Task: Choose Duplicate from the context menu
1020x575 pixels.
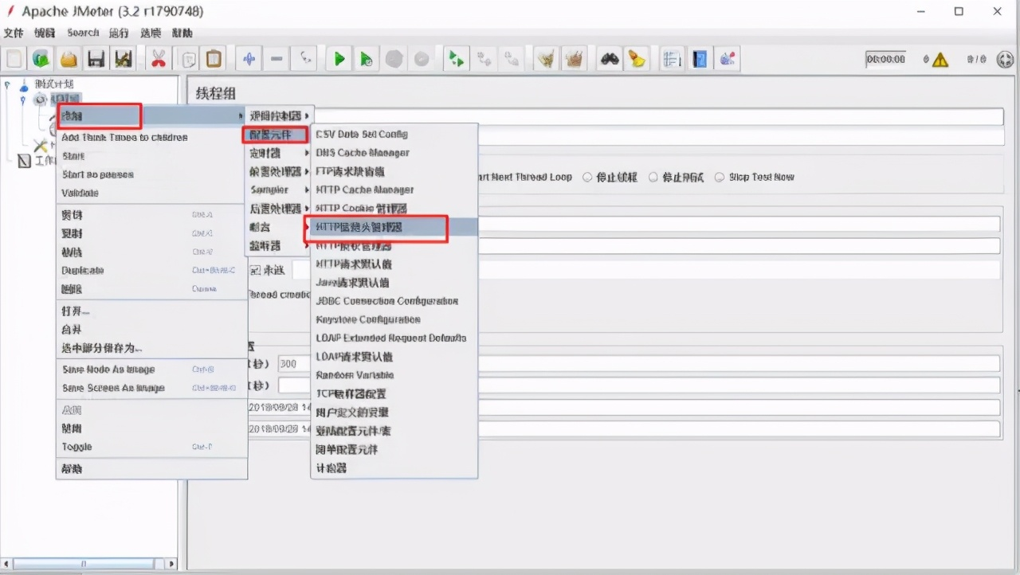Action: 151,270
